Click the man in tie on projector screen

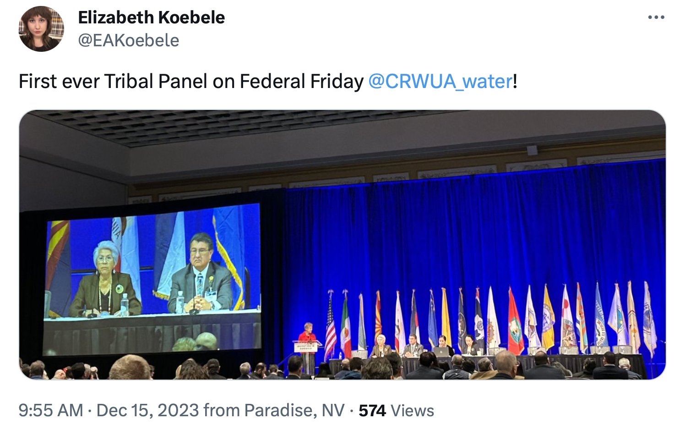[x=201, y=275]
